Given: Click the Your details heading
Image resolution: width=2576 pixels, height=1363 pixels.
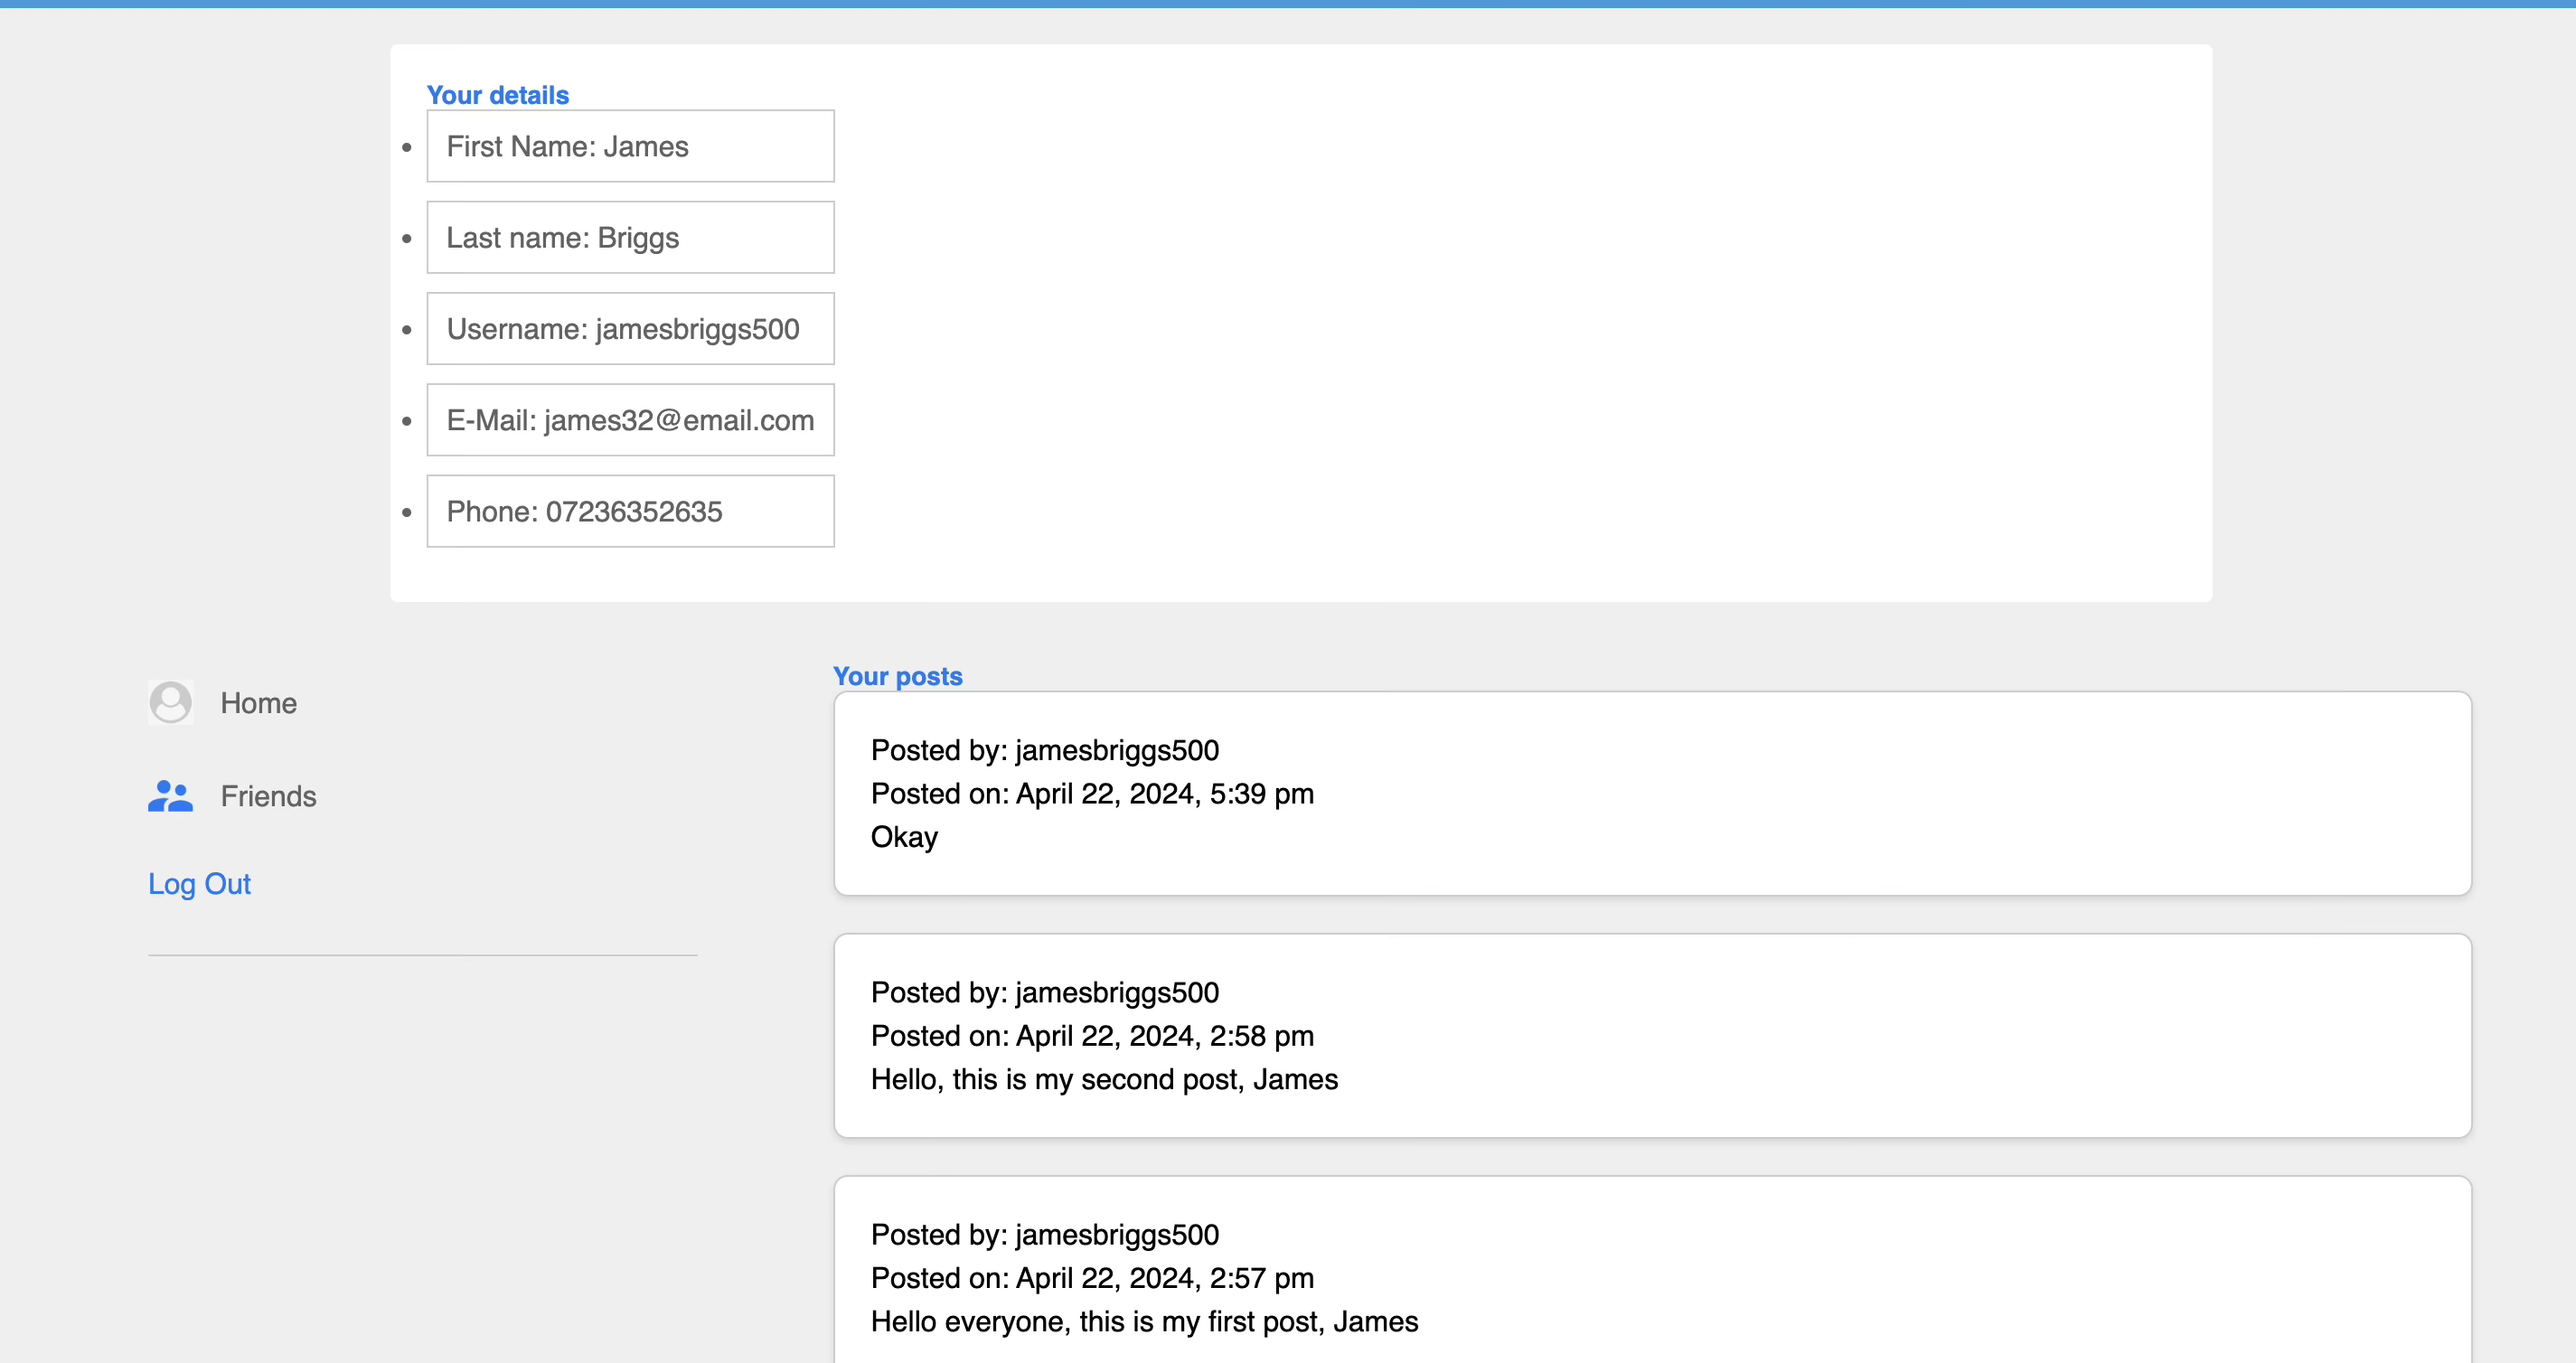Looking at the screenshot, I should (x=497, y=95).
